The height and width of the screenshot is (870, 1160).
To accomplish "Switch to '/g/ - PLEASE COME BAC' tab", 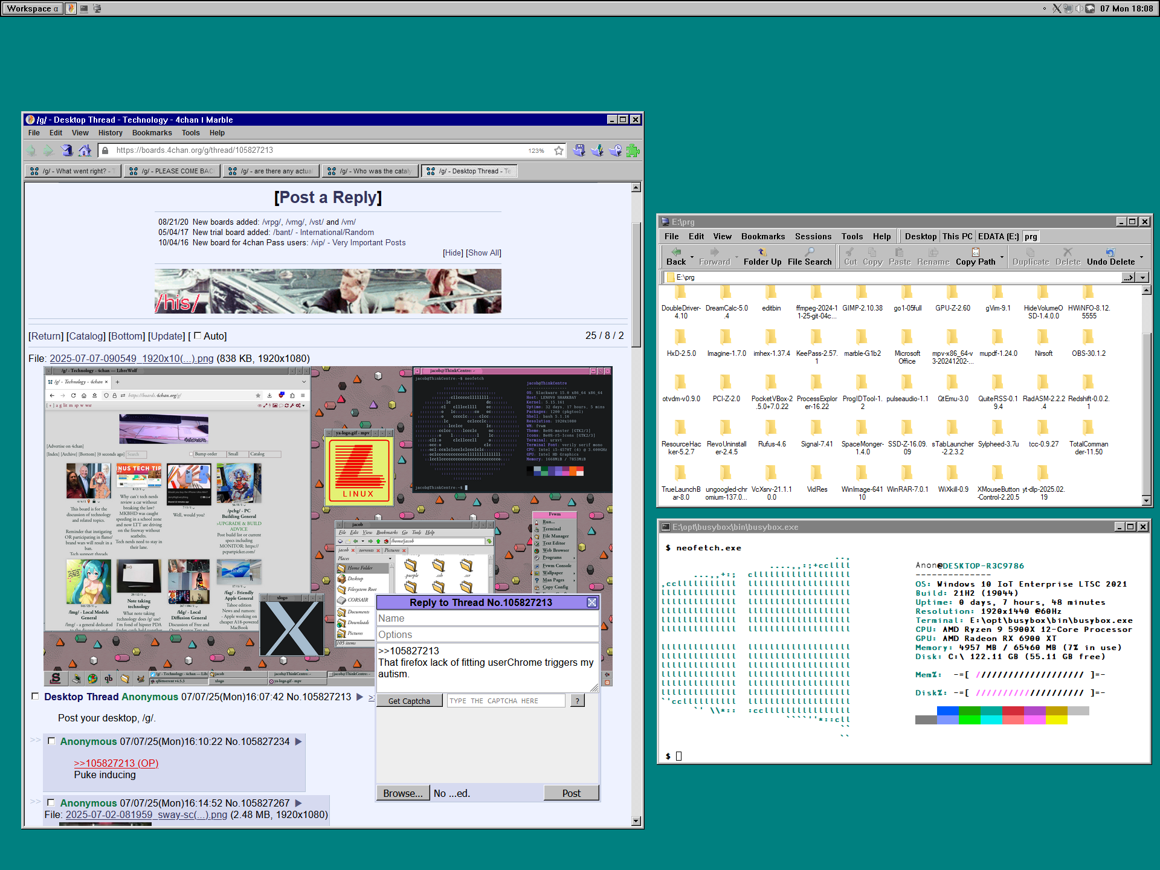I will click(172, 171).
